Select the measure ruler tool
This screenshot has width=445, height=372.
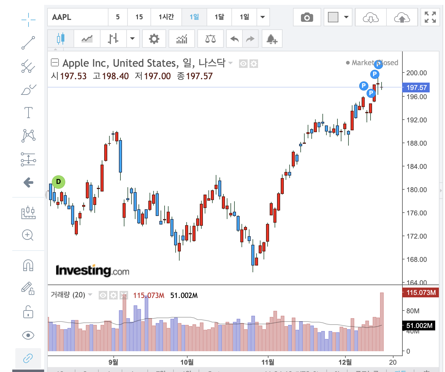[28, 212]
